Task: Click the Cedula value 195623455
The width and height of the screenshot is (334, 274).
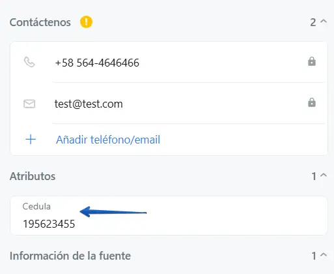Action: click(x=49, y=224)
